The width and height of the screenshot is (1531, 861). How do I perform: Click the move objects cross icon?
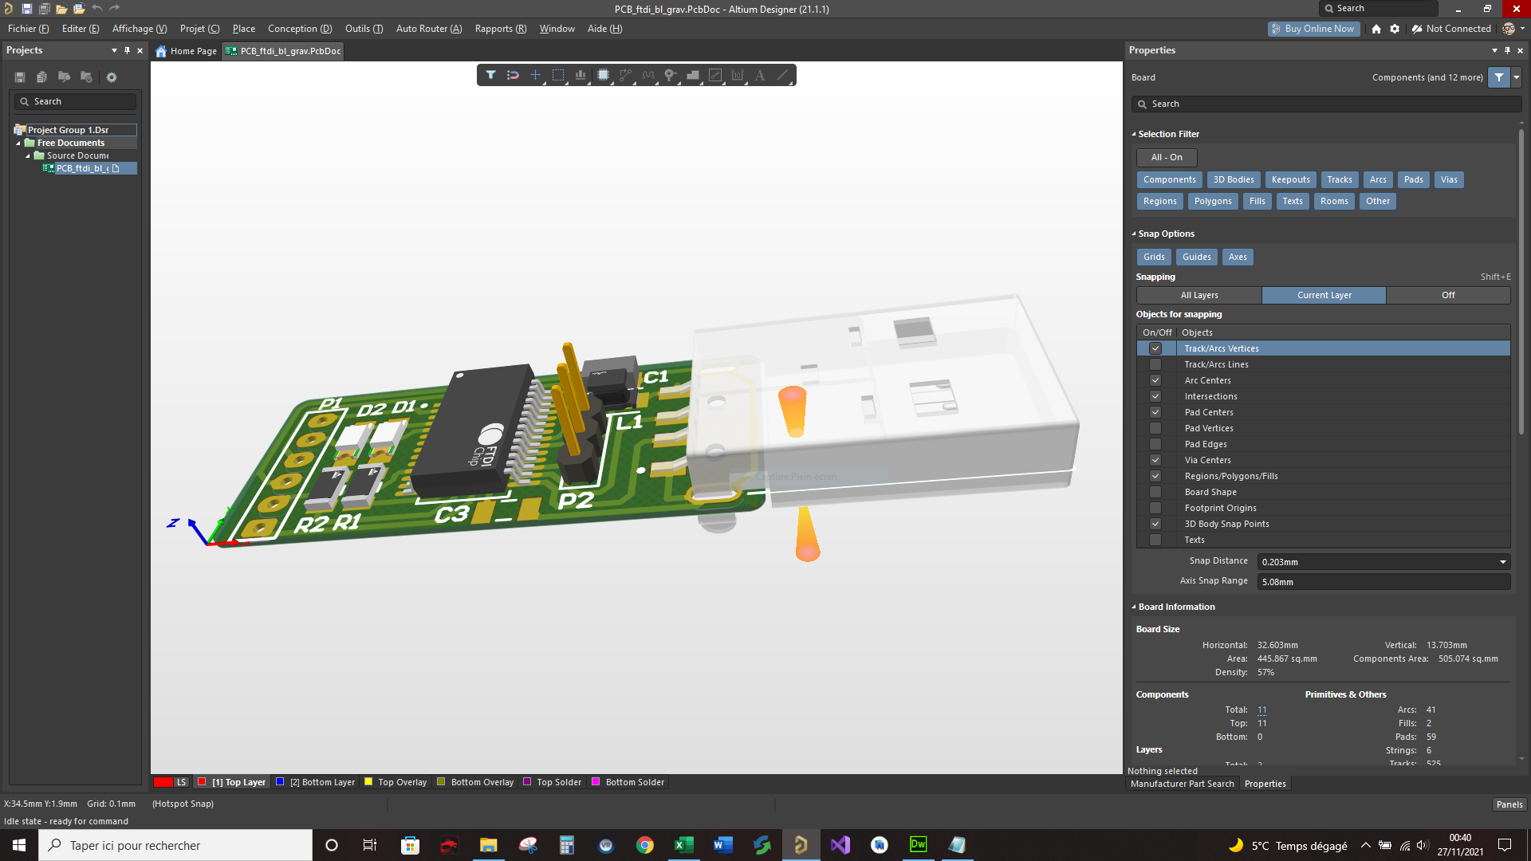pyautogui.click(x=536, y=75)
